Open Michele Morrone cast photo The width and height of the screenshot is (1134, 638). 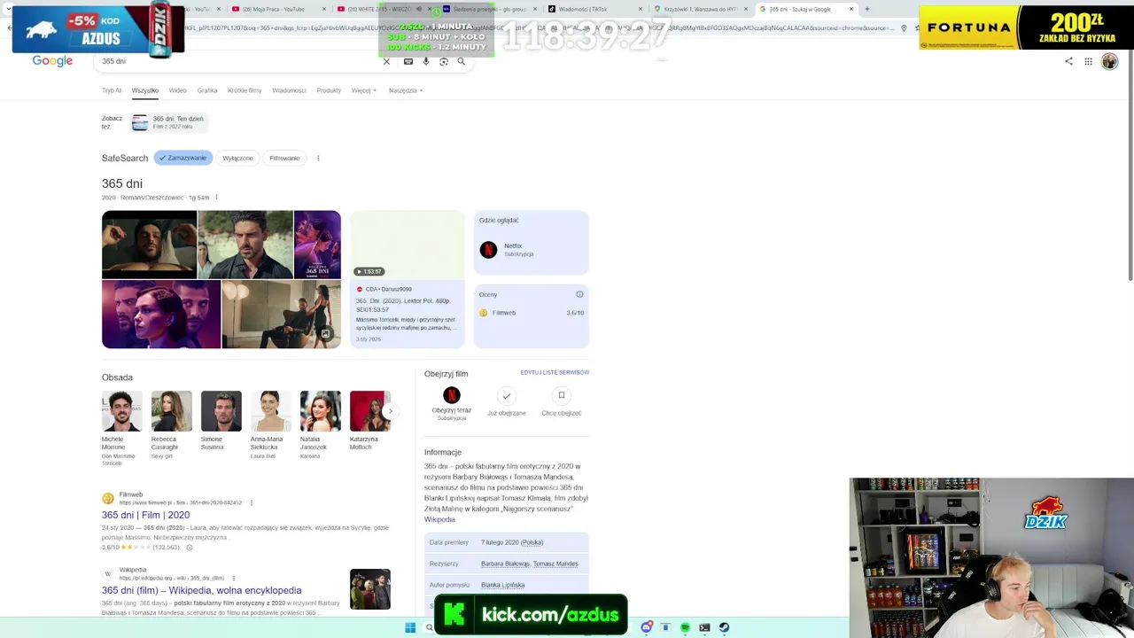tap(121, 411)
